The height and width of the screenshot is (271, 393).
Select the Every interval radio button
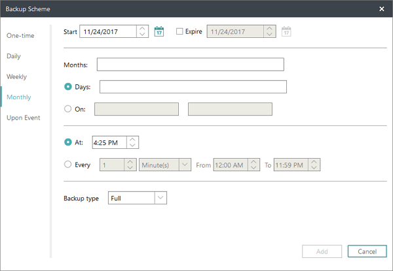(68, 165)
